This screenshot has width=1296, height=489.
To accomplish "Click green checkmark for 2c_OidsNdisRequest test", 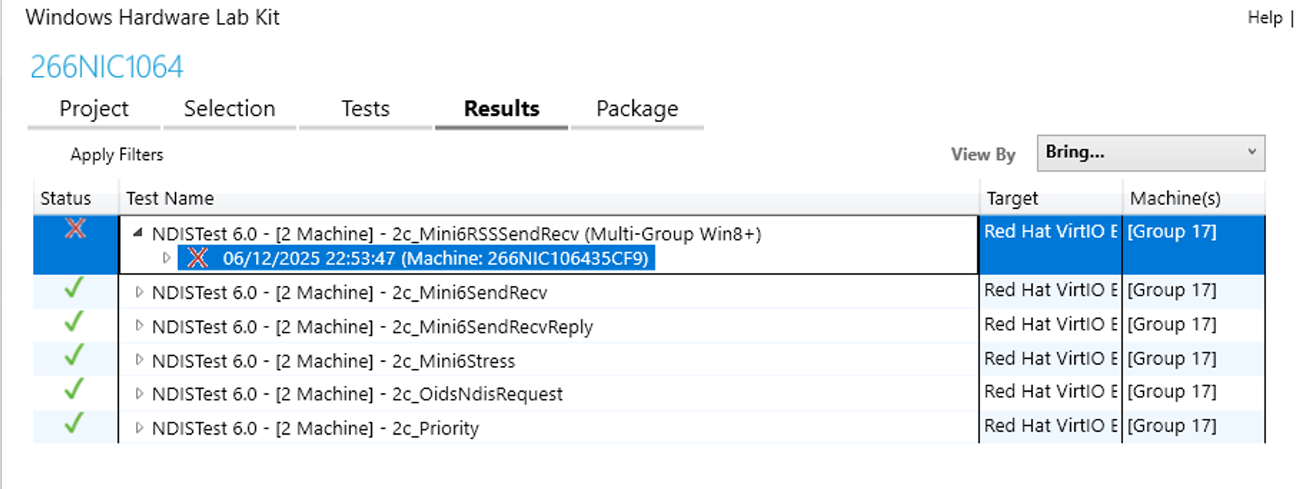I will 74,390.
